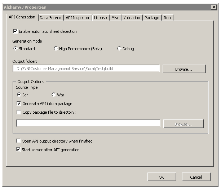Cancel the AlchemyJ Properties dialog
Screen dimensions: 221x192
tap(196, 177)
